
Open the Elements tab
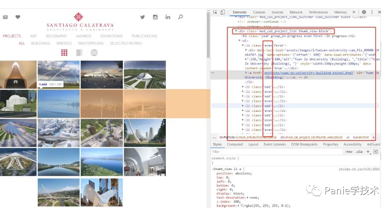[x=240, y=12]
